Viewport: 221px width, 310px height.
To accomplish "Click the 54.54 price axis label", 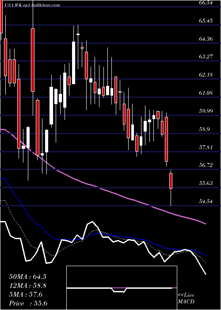I will (x=206, y=201).
